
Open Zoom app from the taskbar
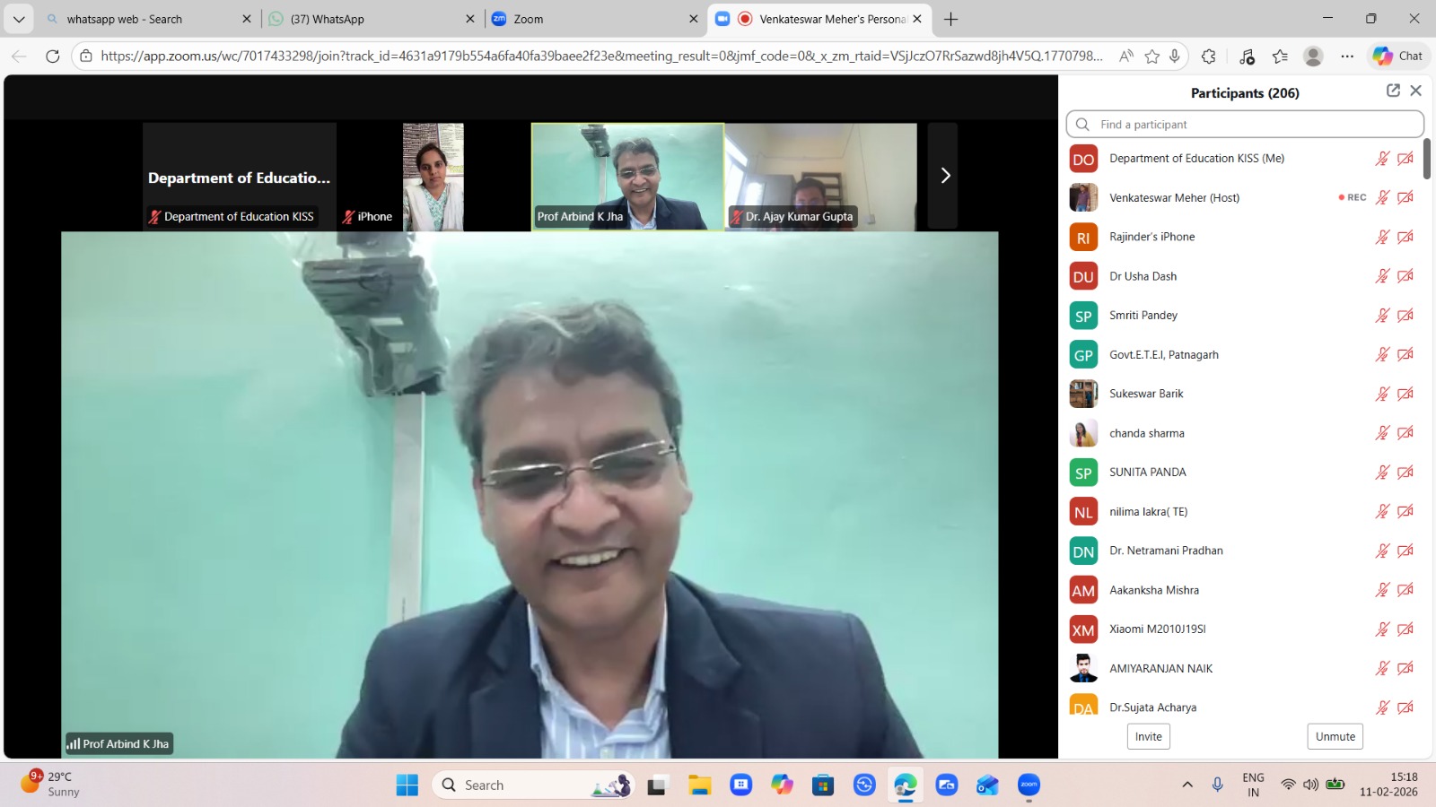pyautogui.click(x=1029, y=785)
